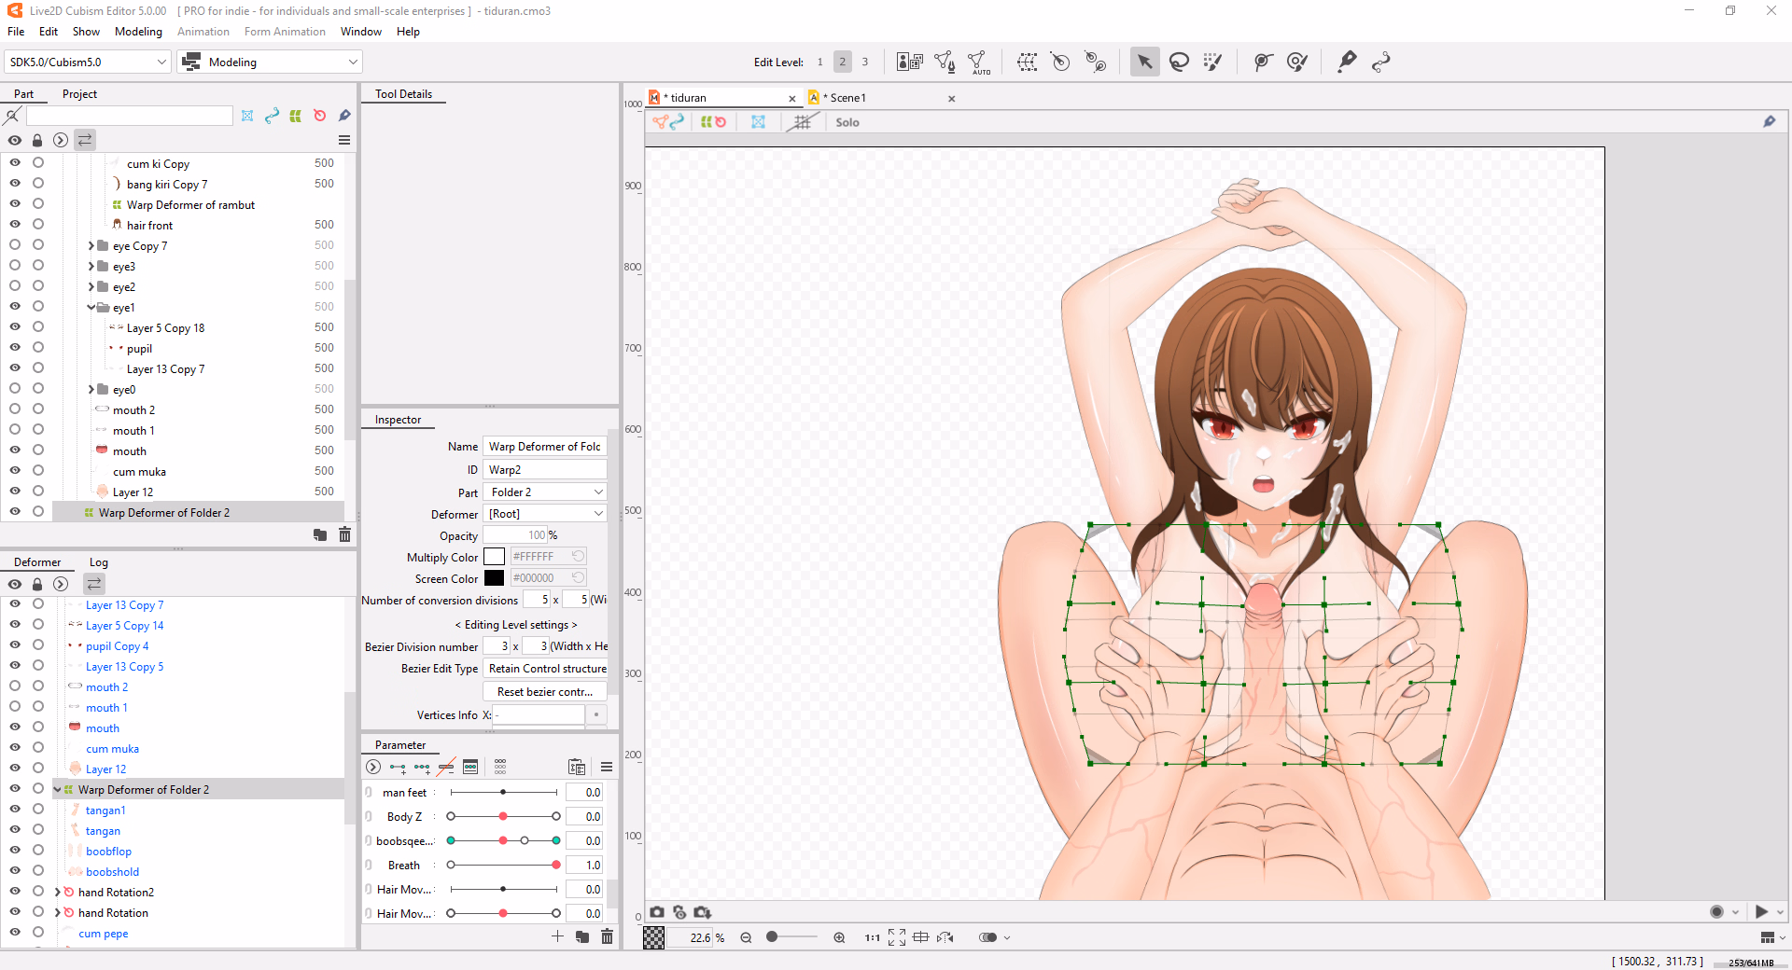Viewport: 1792px width, 970px height.
Task: Show the 'mouth 2' part
Action: pyautogui.click(x=15, y=409)
